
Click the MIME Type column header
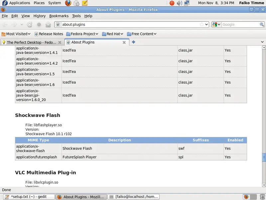[x=38, y=140]
